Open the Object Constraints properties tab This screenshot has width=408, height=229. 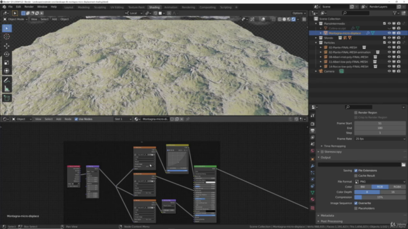pyautogui.click(x=312, y=186)
